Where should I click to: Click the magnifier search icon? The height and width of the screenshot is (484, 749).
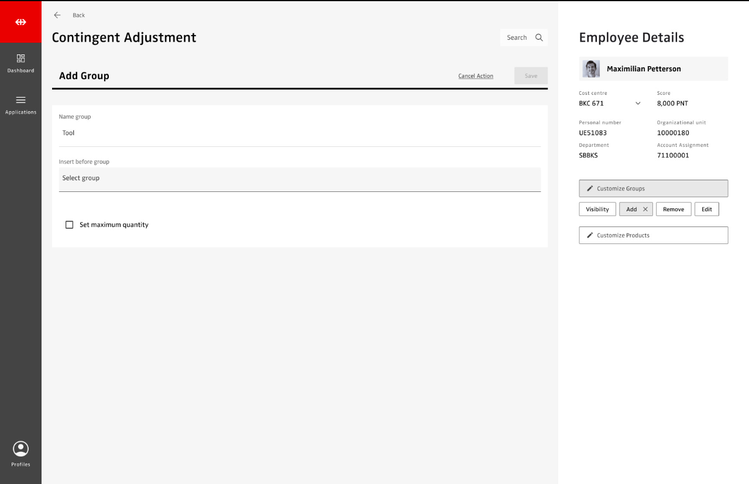[539, 37]
